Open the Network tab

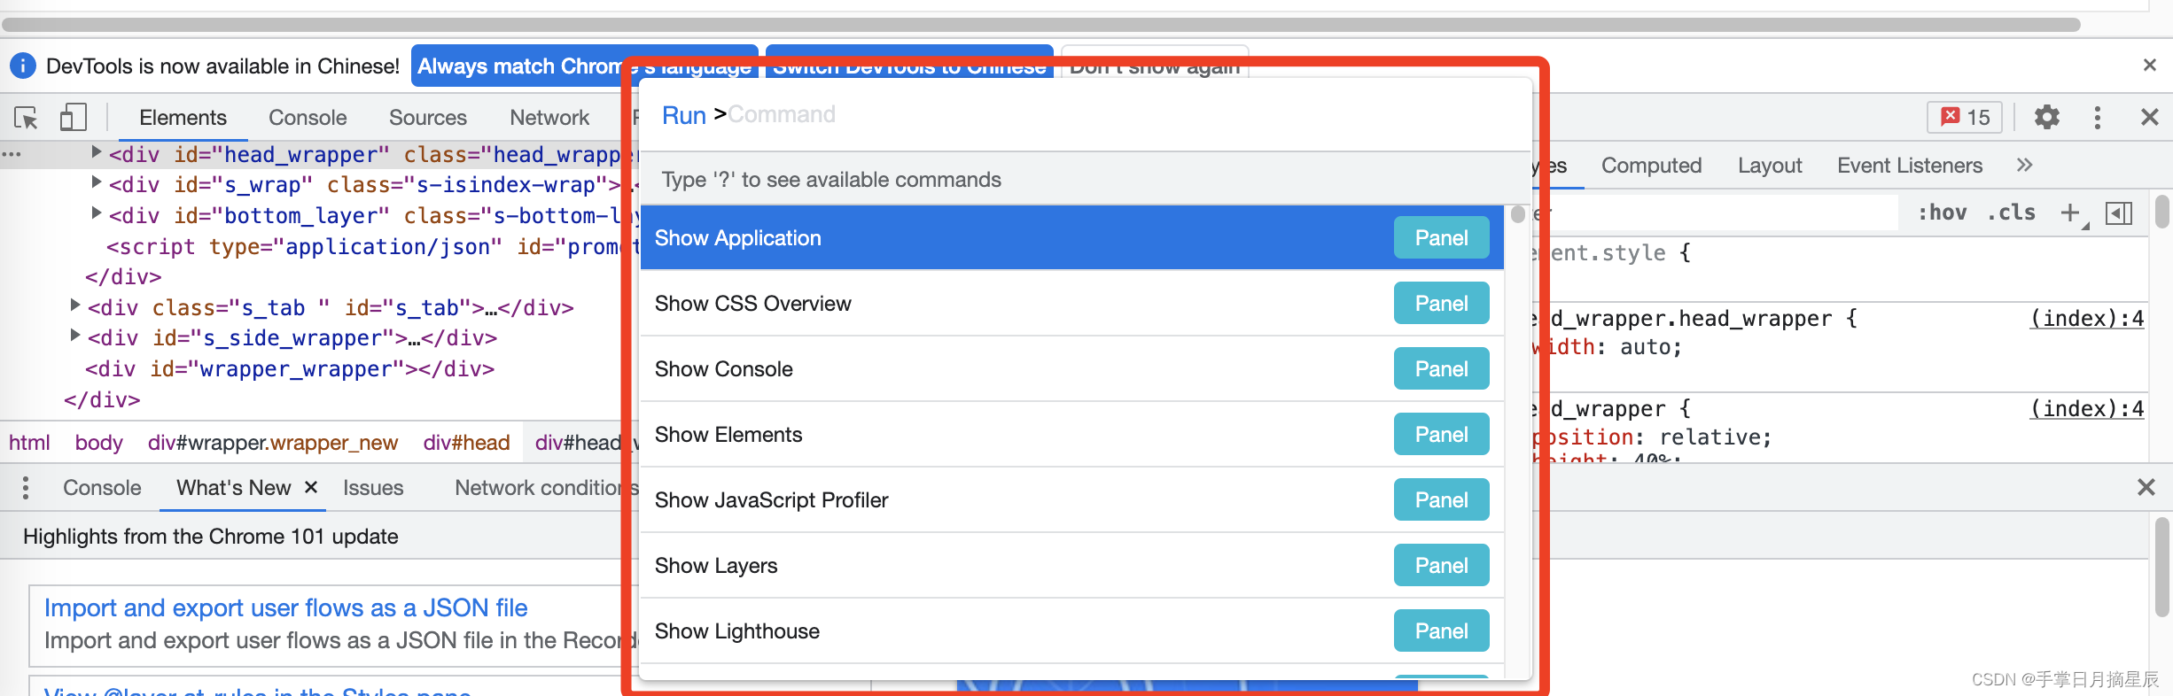549,117
